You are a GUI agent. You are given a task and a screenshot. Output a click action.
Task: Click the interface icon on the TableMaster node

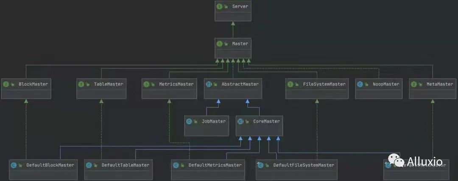[81, 84]
